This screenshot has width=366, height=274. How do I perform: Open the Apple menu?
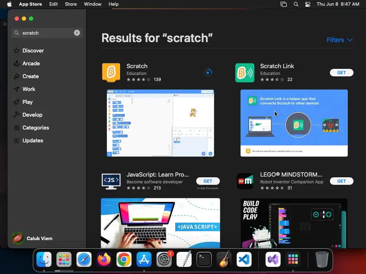point(9,4)
